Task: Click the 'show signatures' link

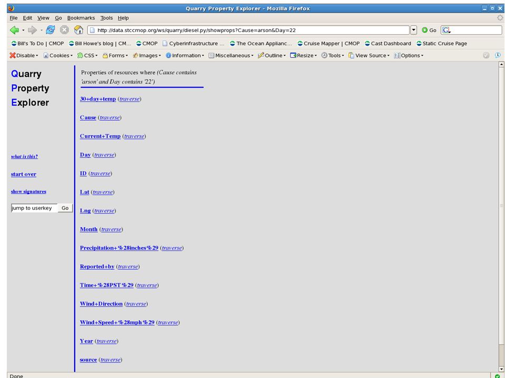Action: click(x=28, y=192)
